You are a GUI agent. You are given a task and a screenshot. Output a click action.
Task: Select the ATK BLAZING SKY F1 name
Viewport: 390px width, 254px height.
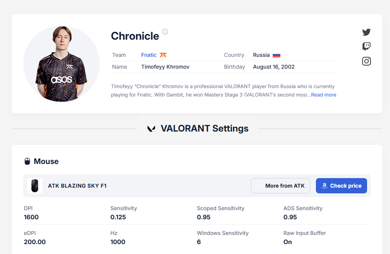tap(77, 186)
